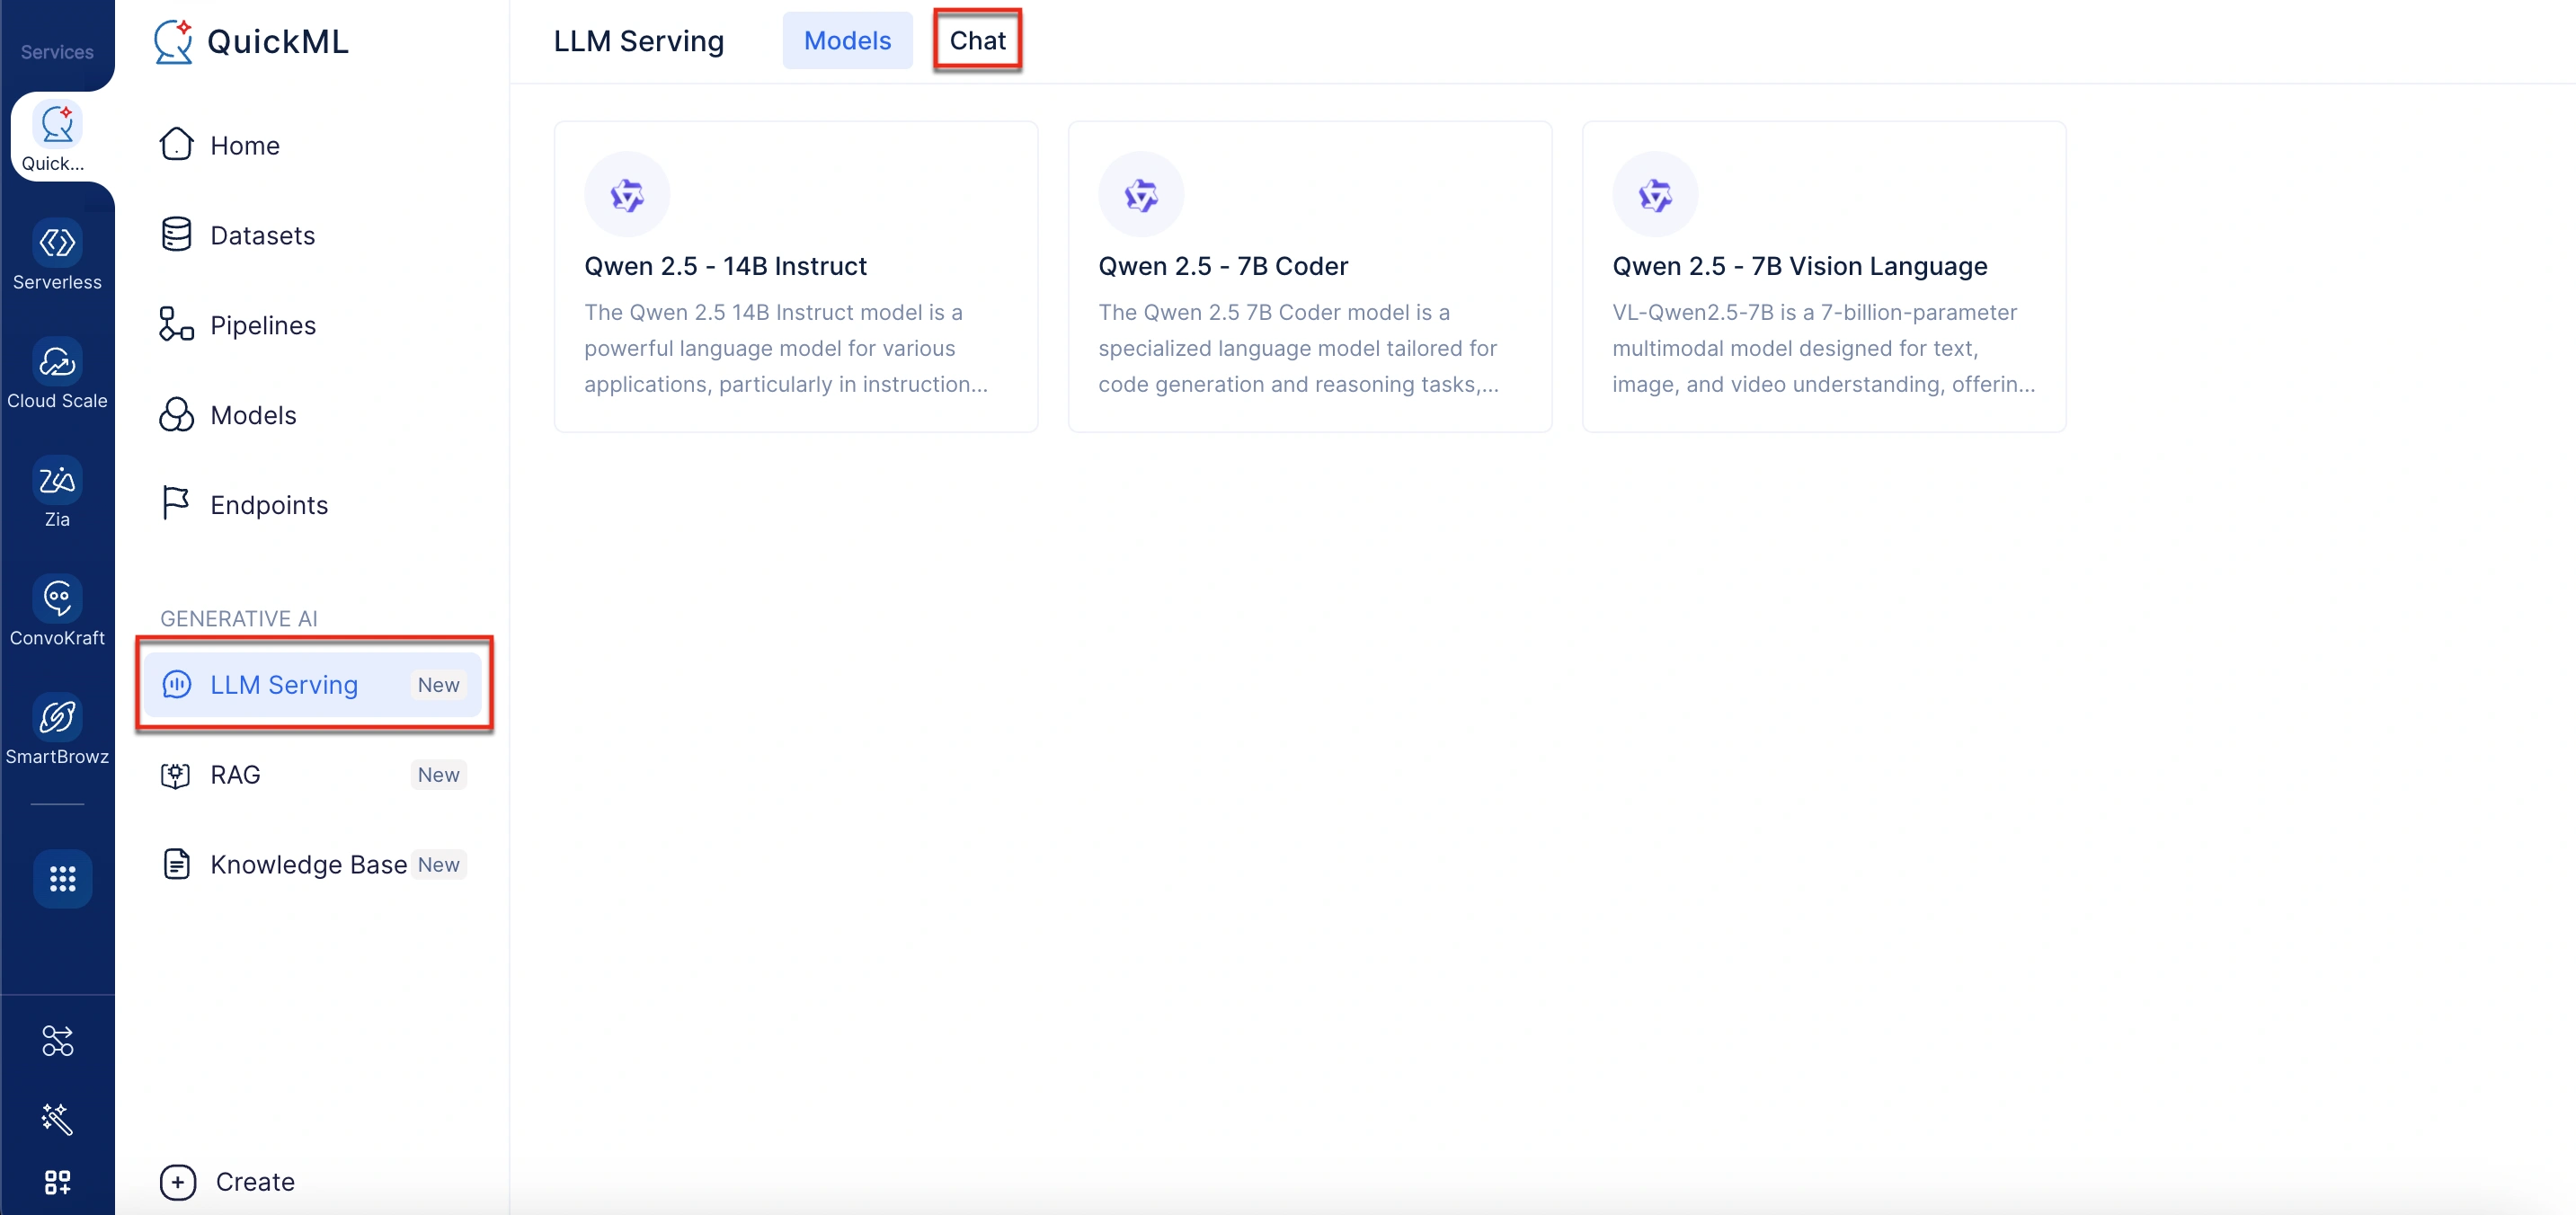Image resolution: width=2576 pixels, height=1215 pixels.
Task: Select LLM Serving in sidebar
Action: (312, 685)
